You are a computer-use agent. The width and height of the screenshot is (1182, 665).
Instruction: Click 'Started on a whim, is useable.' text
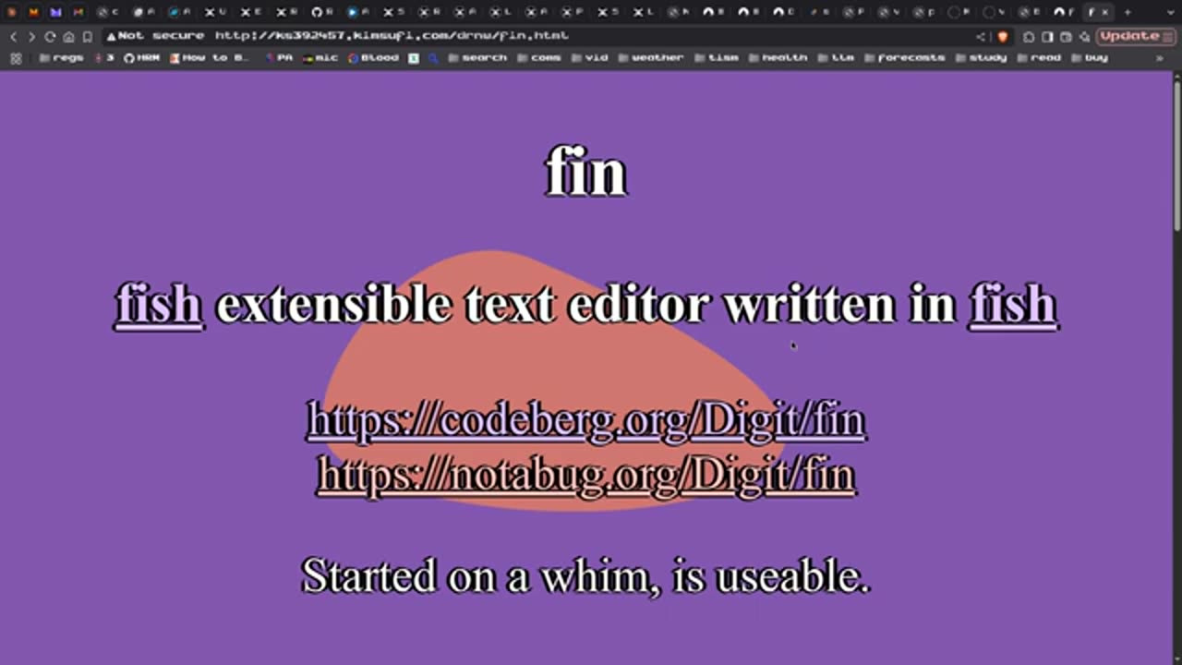(586, 576)
